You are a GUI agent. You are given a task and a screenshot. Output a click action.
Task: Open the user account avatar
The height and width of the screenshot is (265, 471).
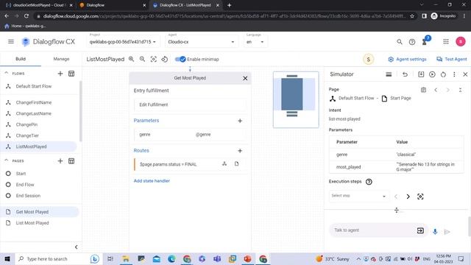[x=461, y=41]
